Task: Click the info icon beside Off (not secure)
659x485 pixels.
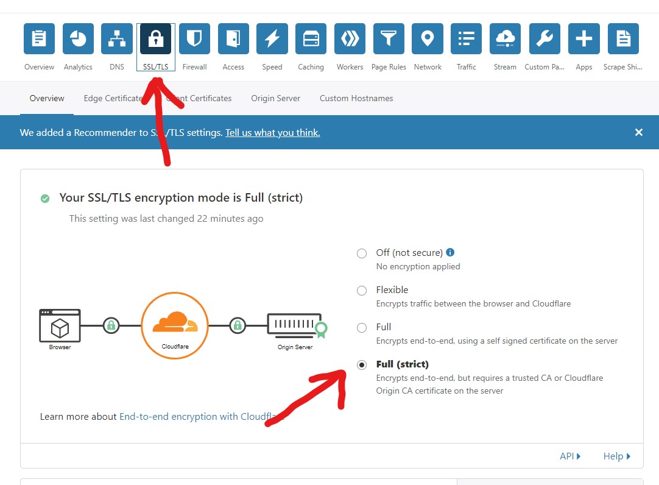Action: click(450, 252)
